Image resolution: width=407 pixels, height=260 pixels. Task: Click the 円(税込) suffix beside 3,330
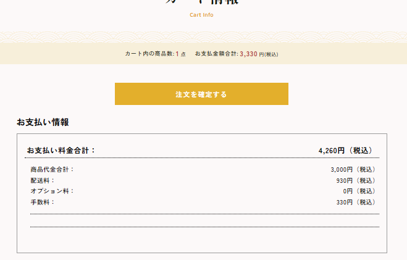pyautogui.click(x=268, y=54)
